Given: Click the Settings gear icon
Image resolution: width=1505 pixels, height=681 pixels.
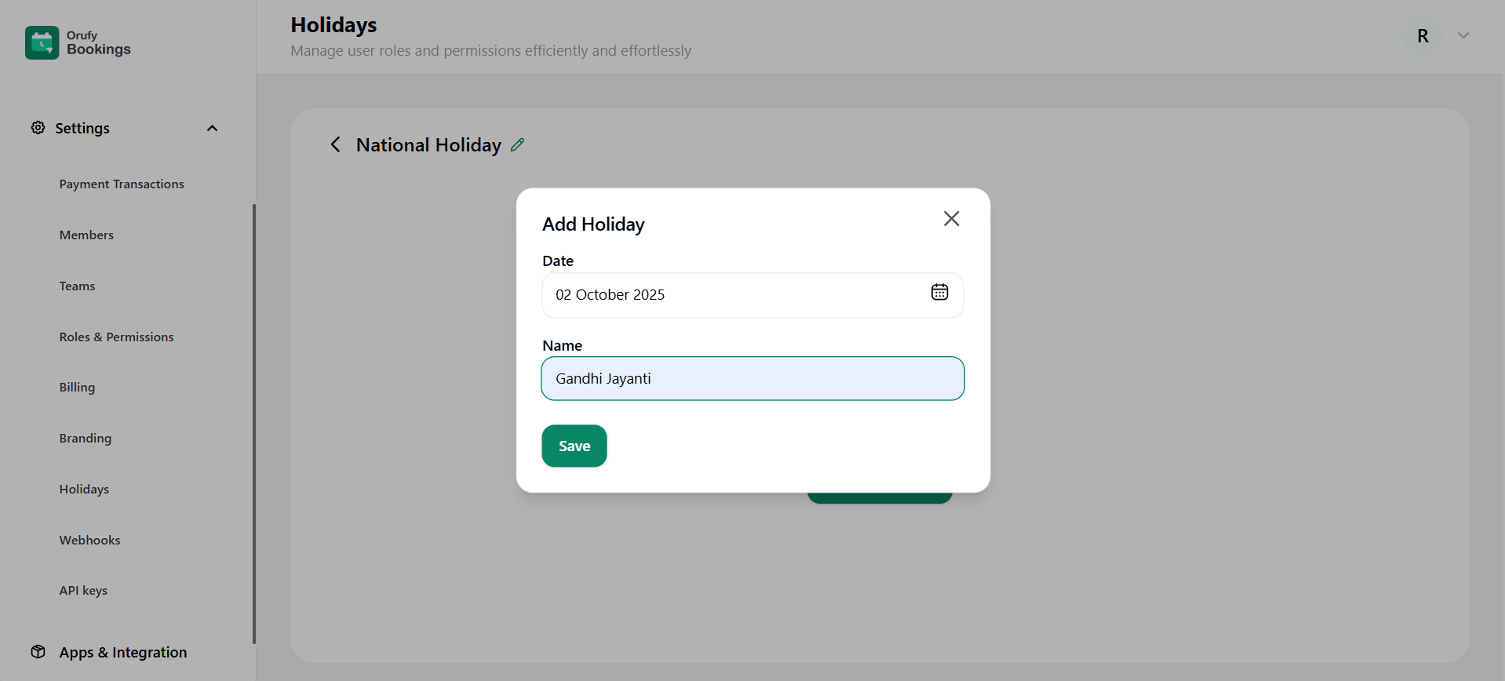Looking at the screenshot, I should 38,128.
